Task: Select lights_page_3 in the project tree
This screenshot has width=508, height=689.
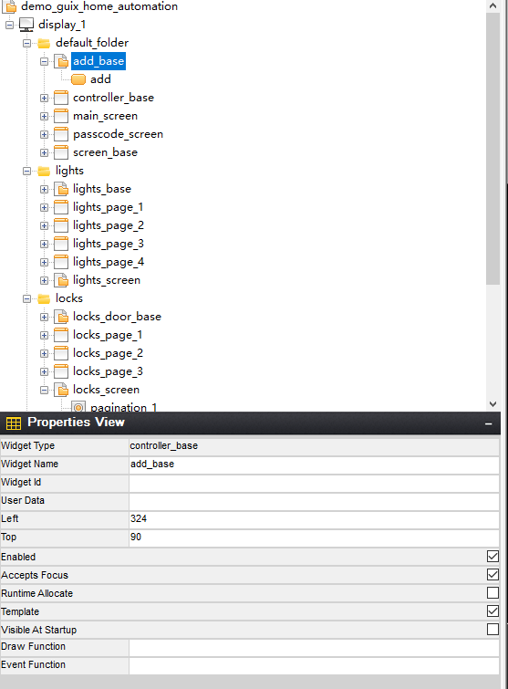Action: click(108, 244)
